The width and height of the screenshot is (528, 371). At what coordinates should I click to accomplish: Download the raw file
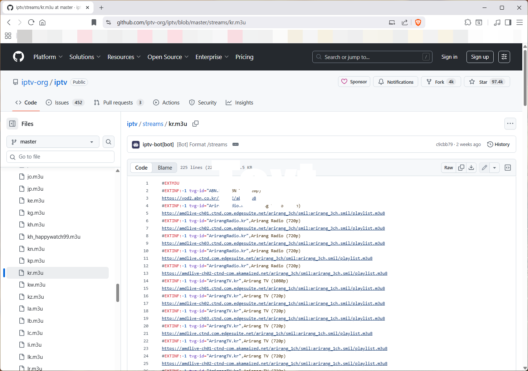pos(471,168)
